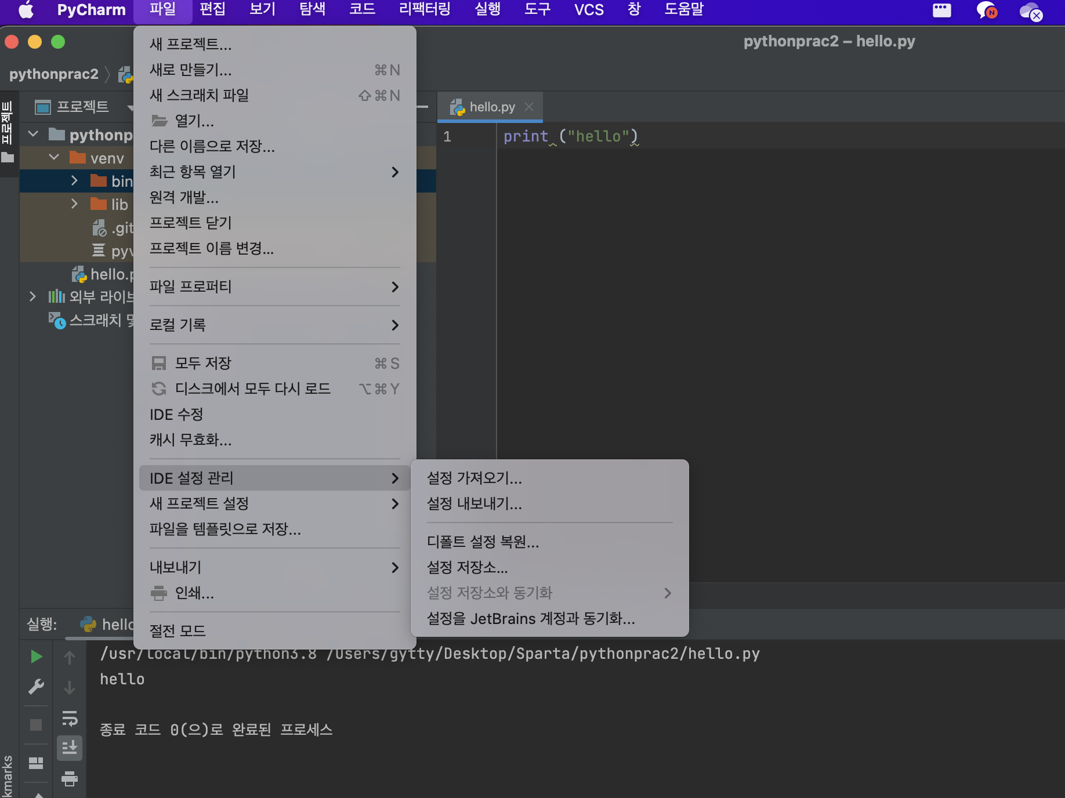Click the scratches icon in project tree

(57, 320)
